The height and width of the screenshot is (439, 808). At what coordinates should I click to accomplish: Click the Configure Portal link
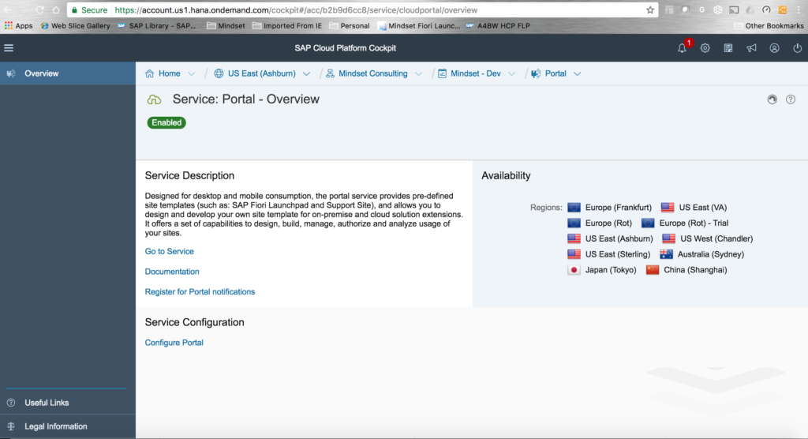point(174,343)
